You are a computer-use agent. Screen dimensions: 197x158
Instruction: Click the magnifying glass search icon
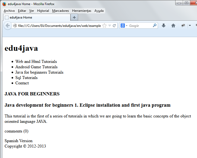coord(155,26)
